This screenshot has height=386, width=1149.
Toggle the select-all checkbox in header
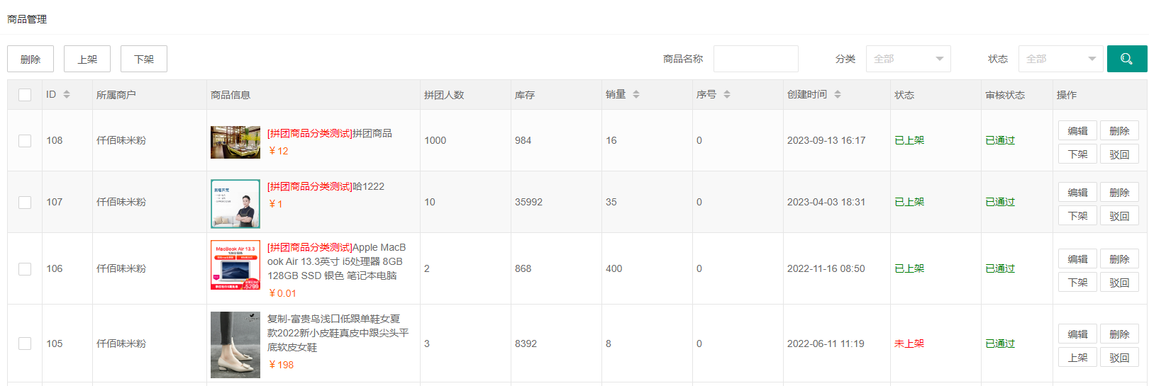tap(25, 95)
